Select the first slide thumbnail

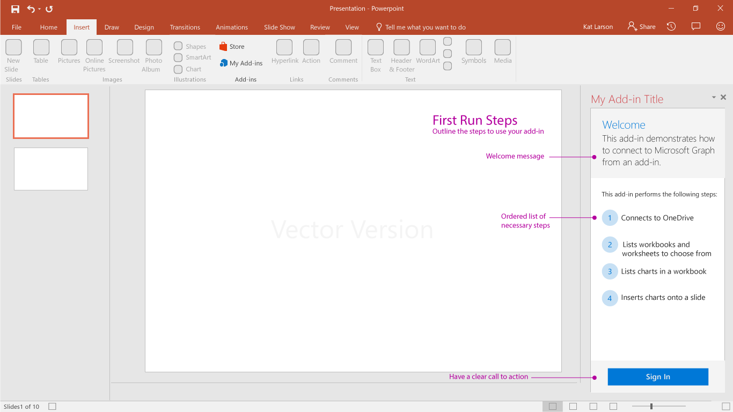pos(51,116)
